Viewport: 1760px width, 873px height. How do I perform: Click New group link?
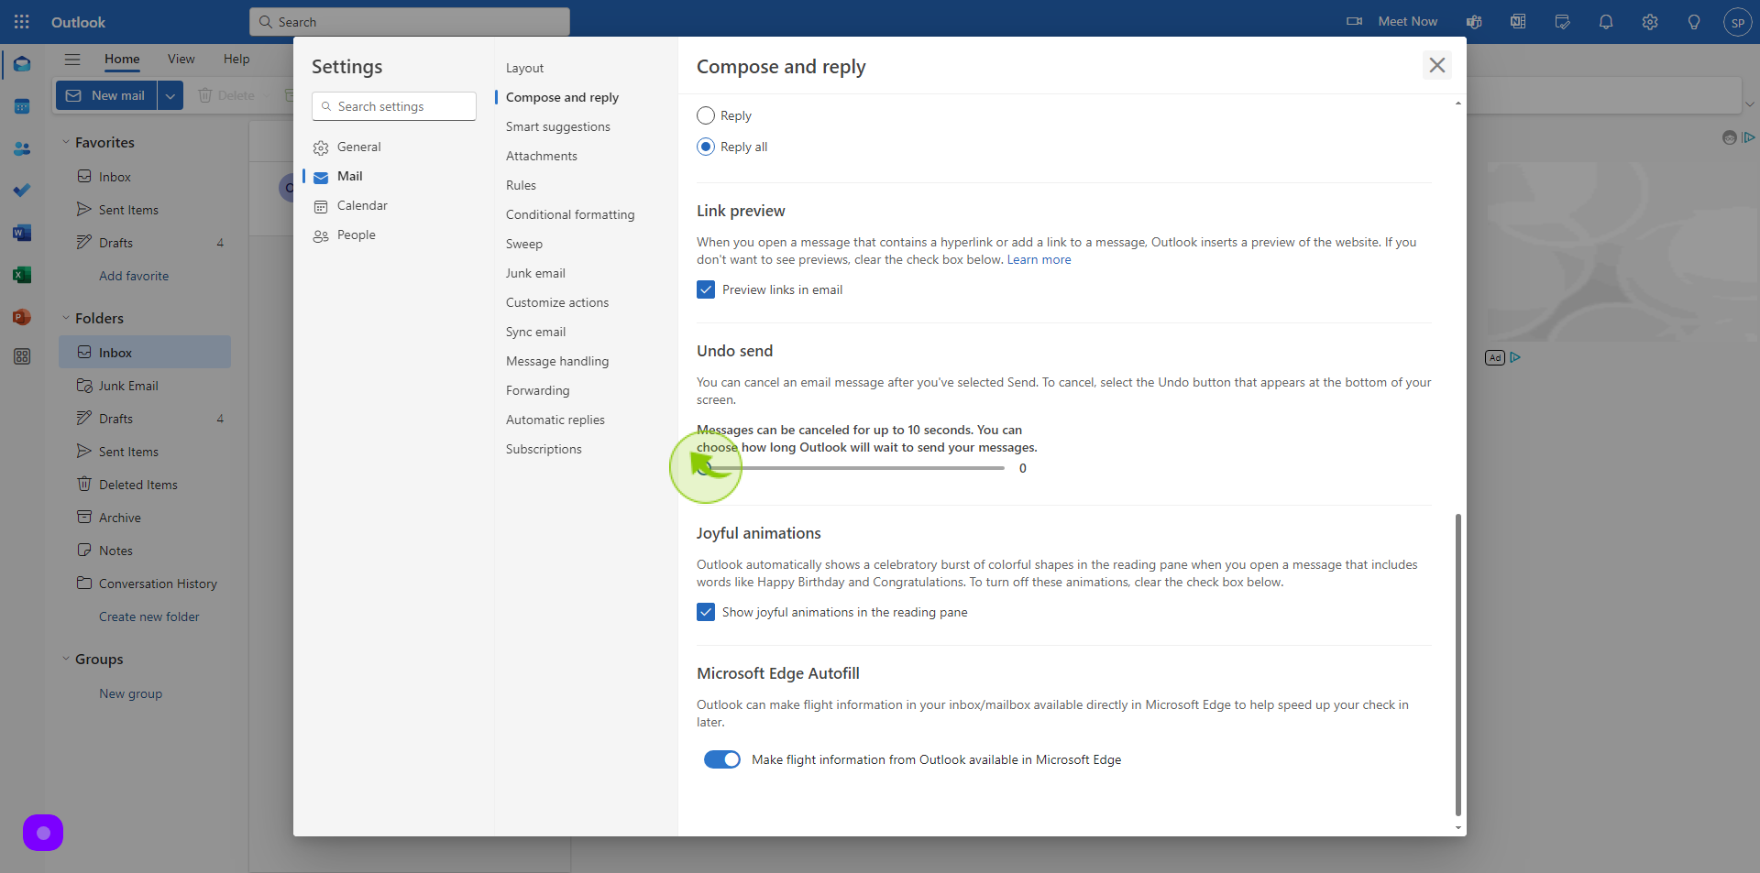click(x=130, y=693)
